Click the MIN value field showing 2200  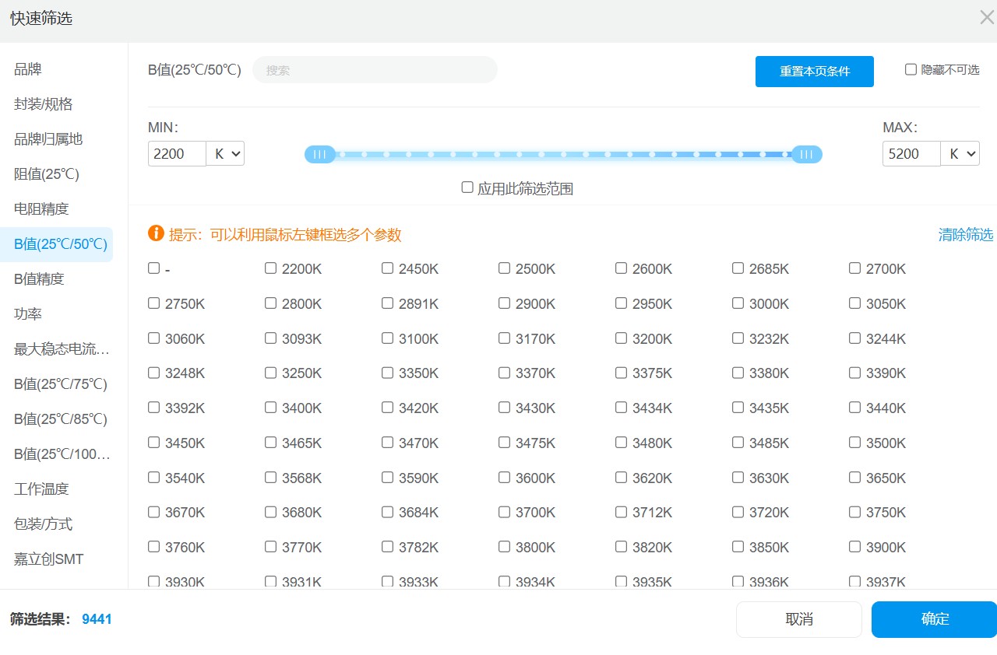[x=177, y=153]
